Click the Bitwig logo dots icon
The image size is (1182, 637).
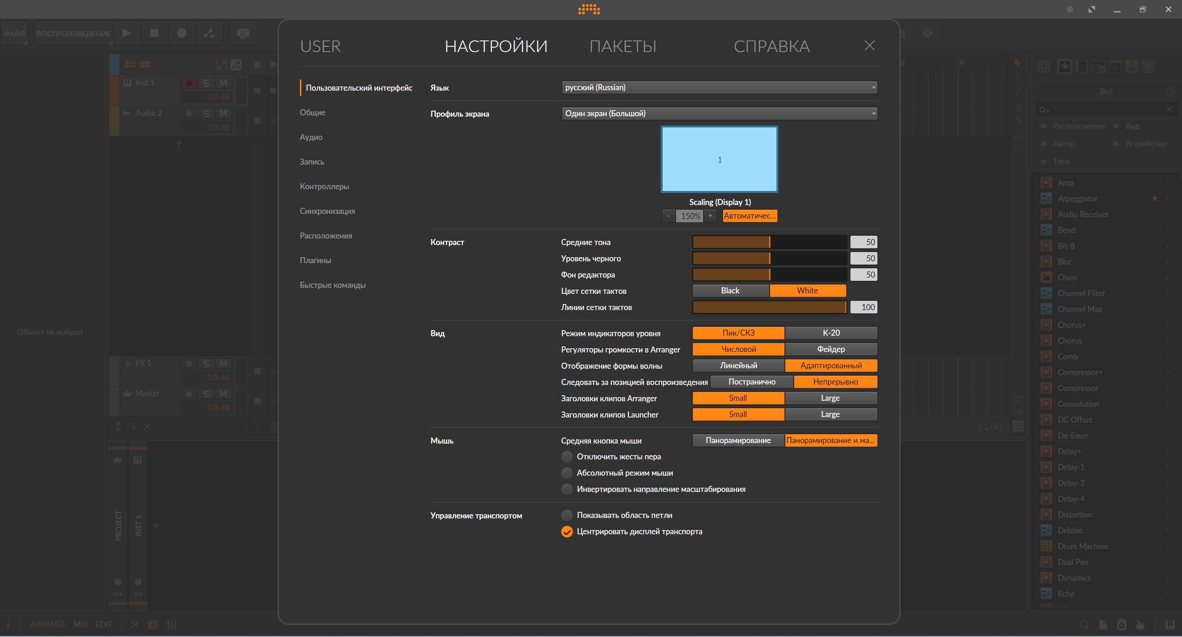pos(589,9)
